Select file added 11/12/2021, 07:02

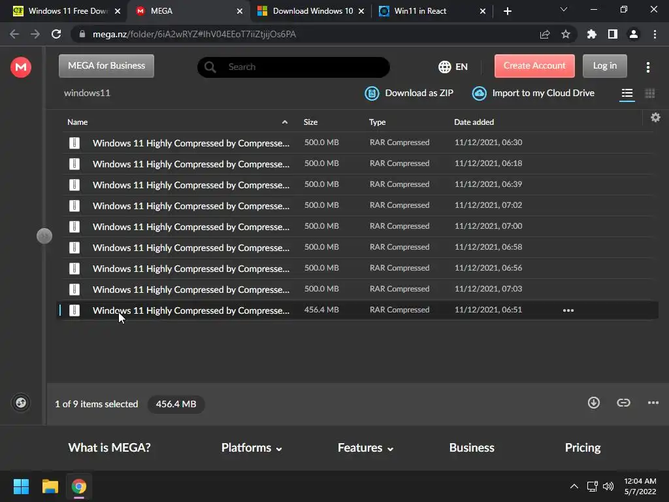coord(357,205)
